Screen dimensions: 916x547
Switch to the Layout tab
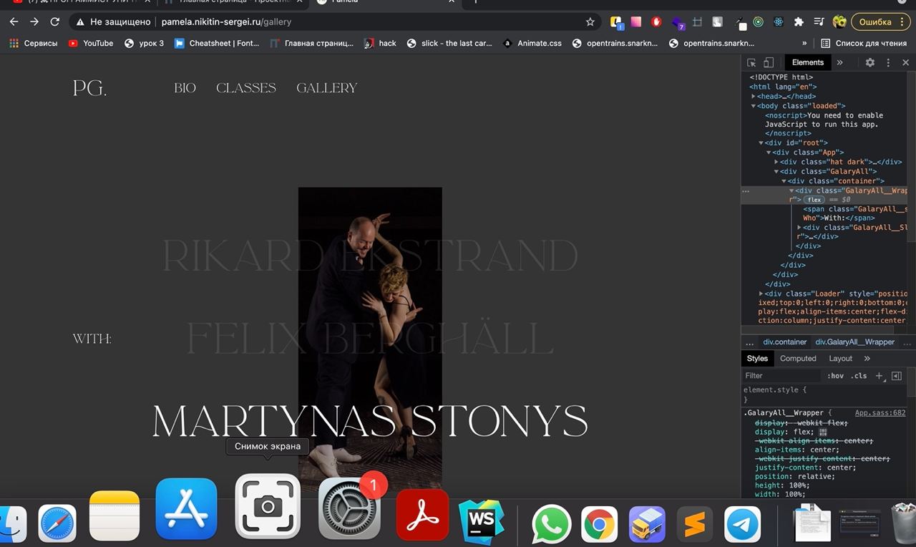[840, 359]
